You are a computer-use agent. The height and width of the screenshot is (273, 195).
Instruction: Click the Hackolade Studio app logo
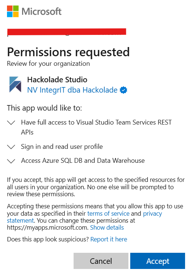pos(15,85)
